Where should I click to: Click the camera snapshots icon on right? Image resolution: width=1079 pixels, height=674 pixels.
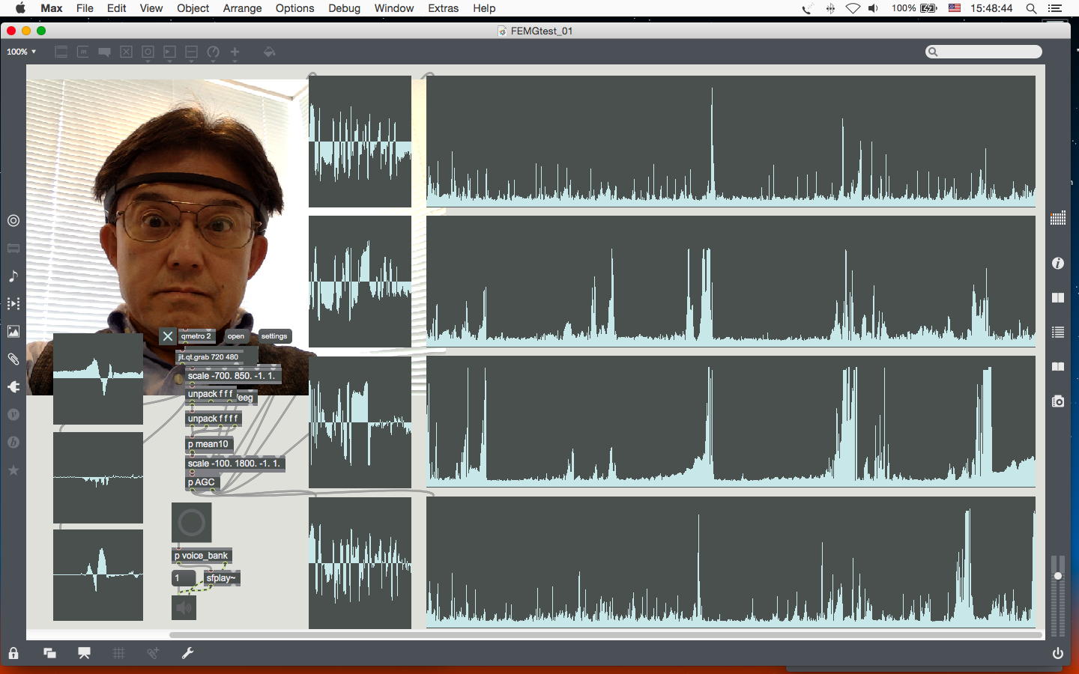tap(1057, 401)
